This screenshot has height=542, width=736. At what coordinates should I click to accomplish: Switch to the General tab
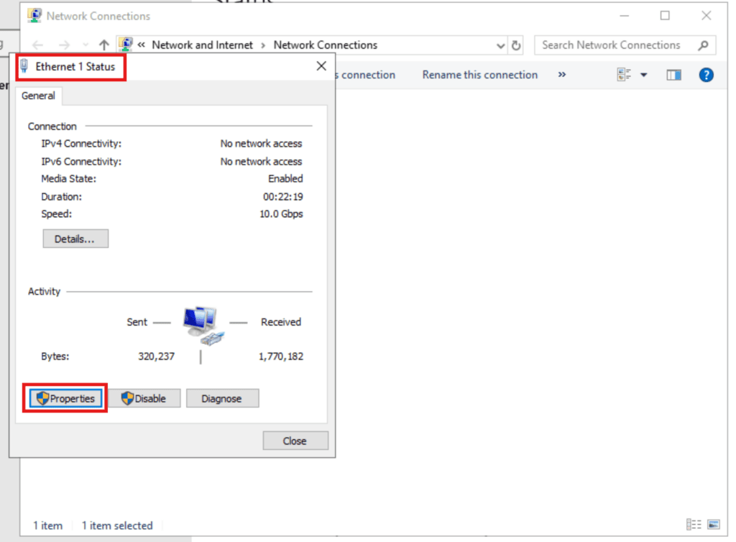click(x=38, y=95)
